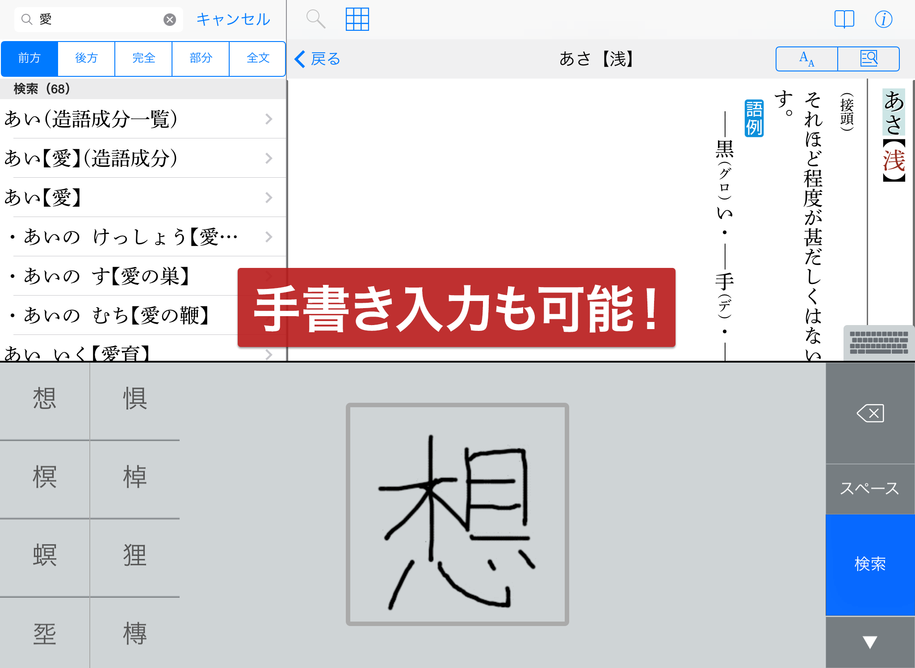The height and width of the screenshot is (668, 915).
Task: Switch to 全文 full-text search
Action: [258, 58]
